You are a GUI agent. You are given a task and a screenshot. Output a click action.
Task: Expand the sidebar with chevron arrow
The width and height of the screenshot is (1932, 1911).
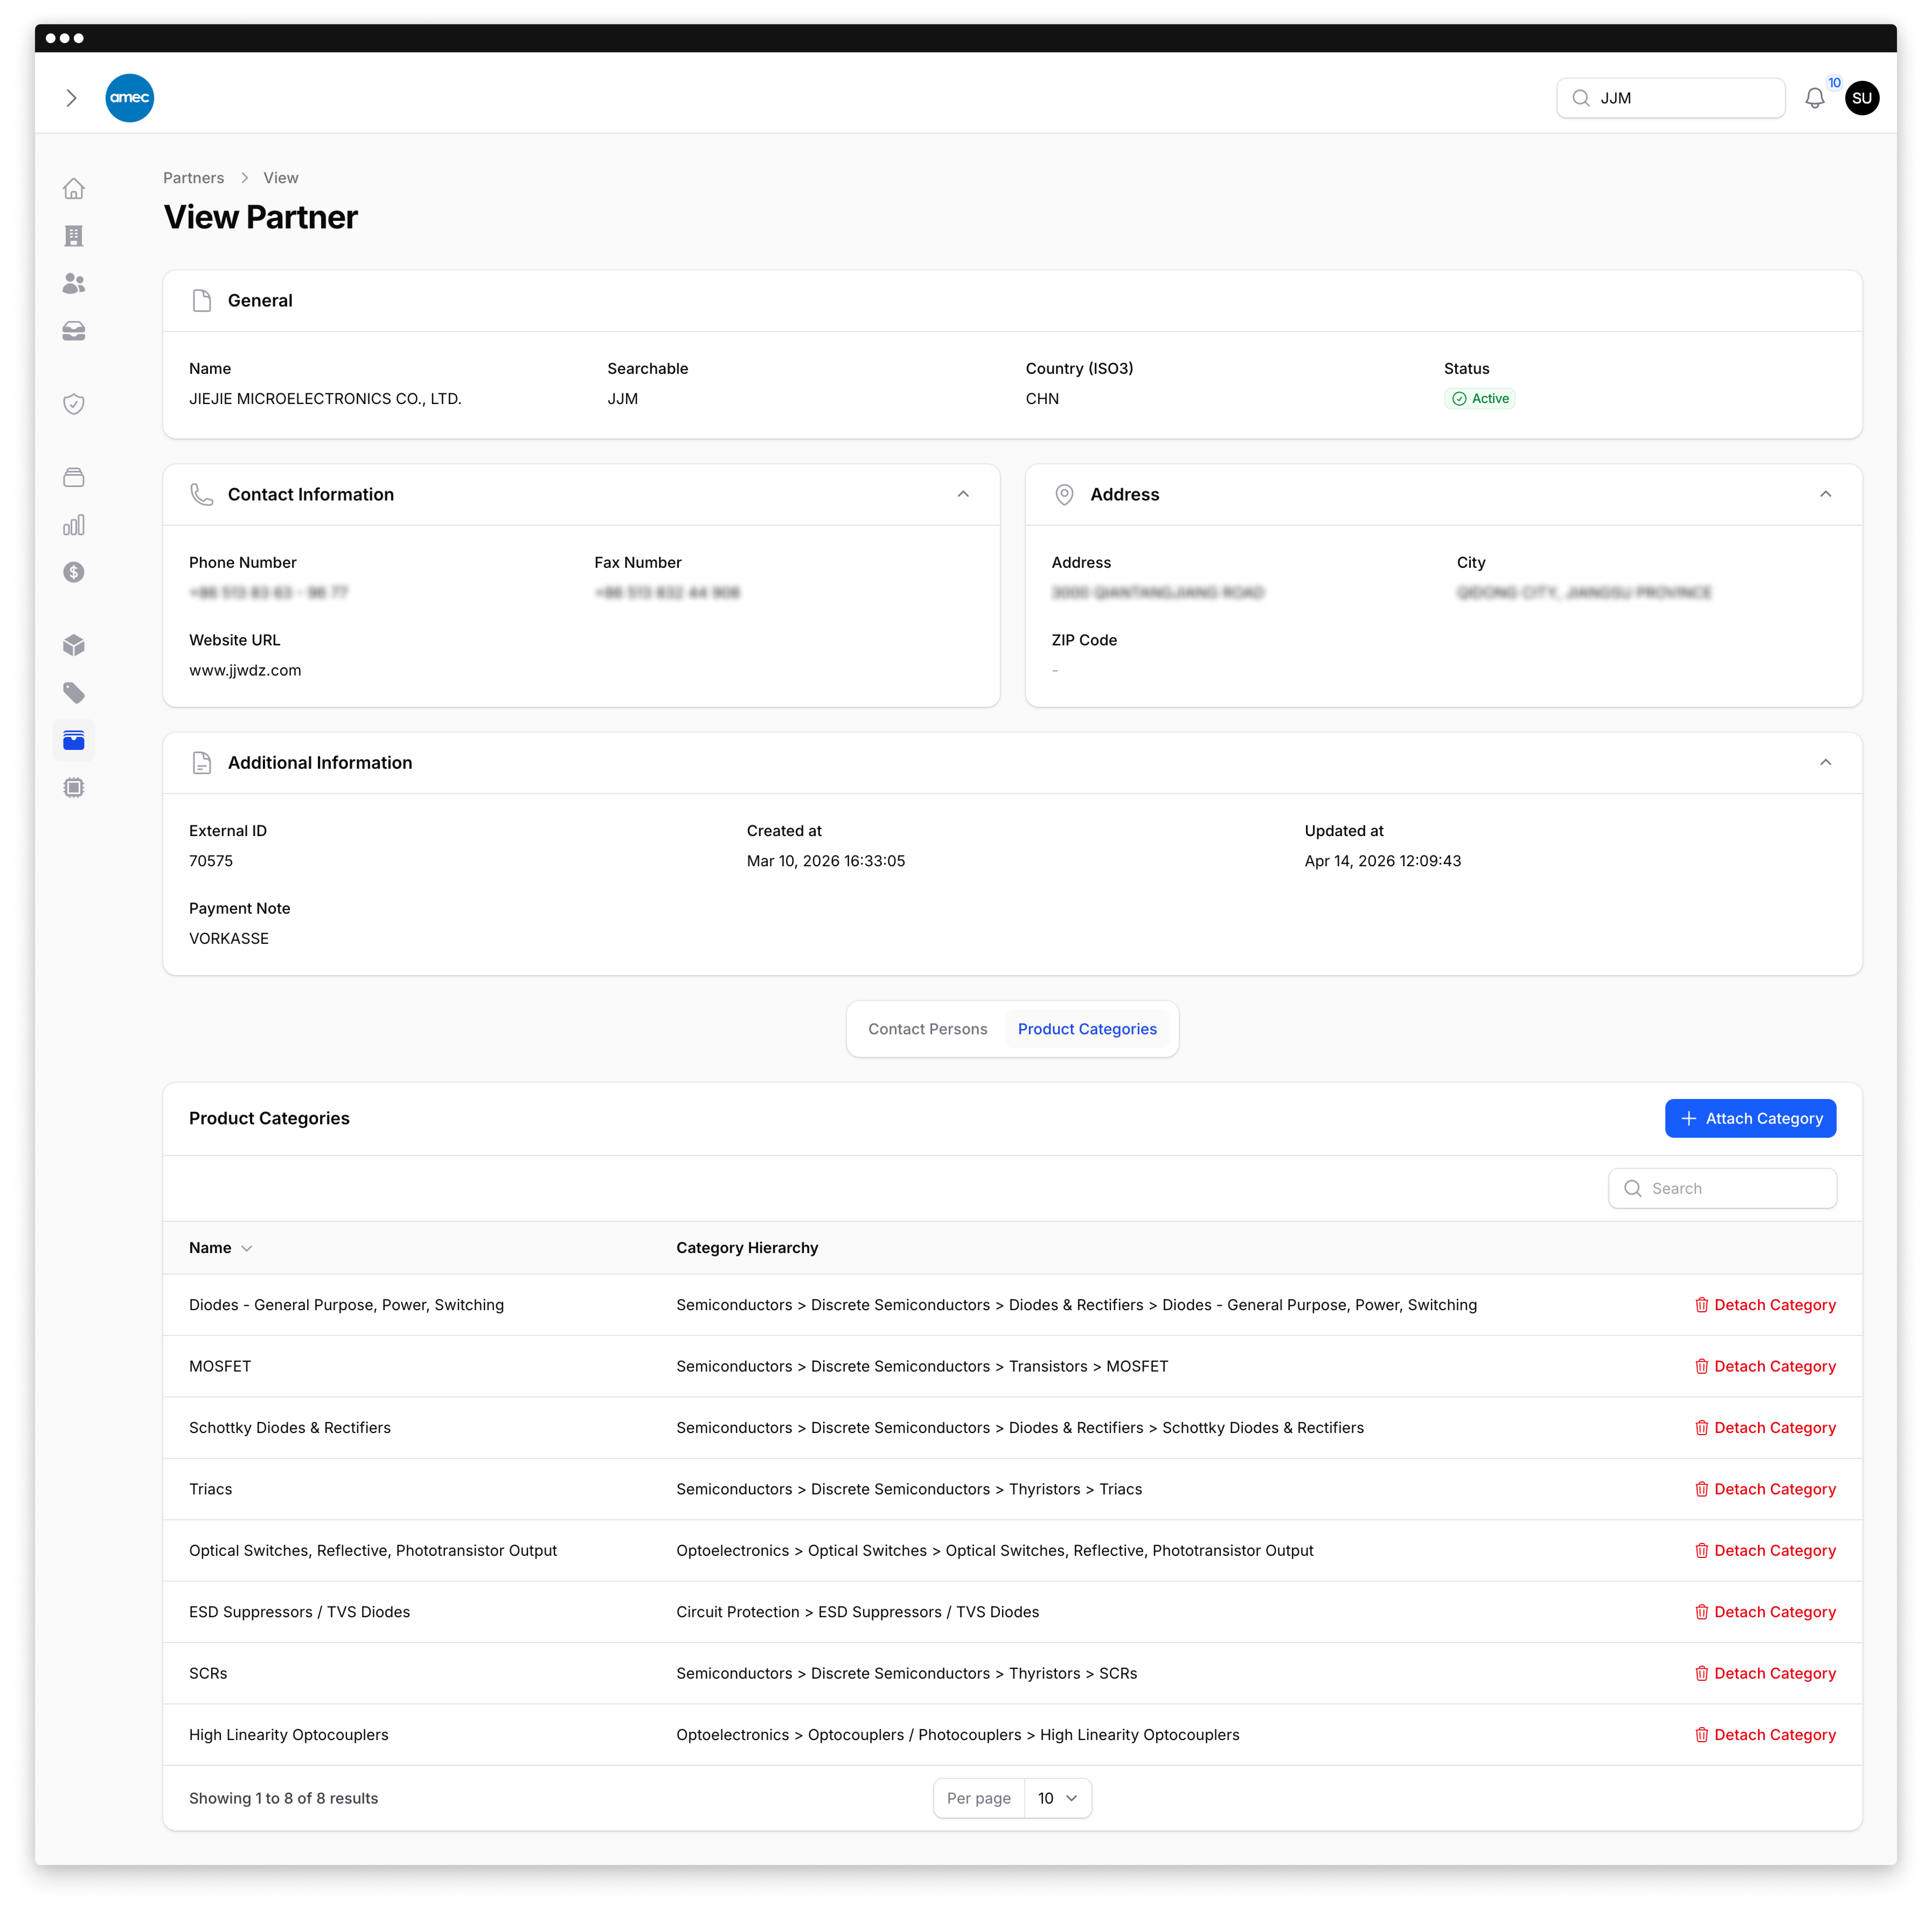coord(71,98)
